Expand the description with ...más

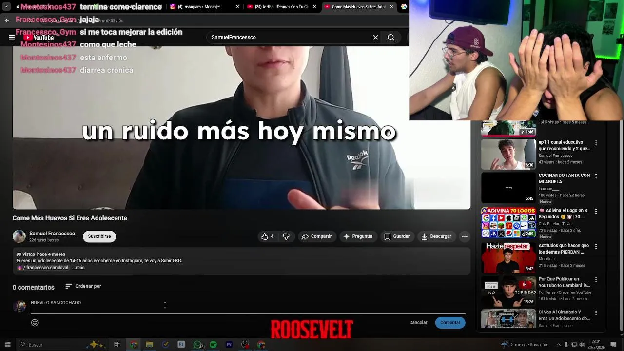click(x=78, y=268)
